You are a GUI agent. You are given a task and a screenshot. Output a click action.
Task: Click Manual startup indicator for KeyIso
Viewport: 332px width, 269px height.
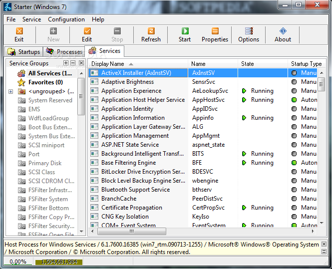pos(294,217)
